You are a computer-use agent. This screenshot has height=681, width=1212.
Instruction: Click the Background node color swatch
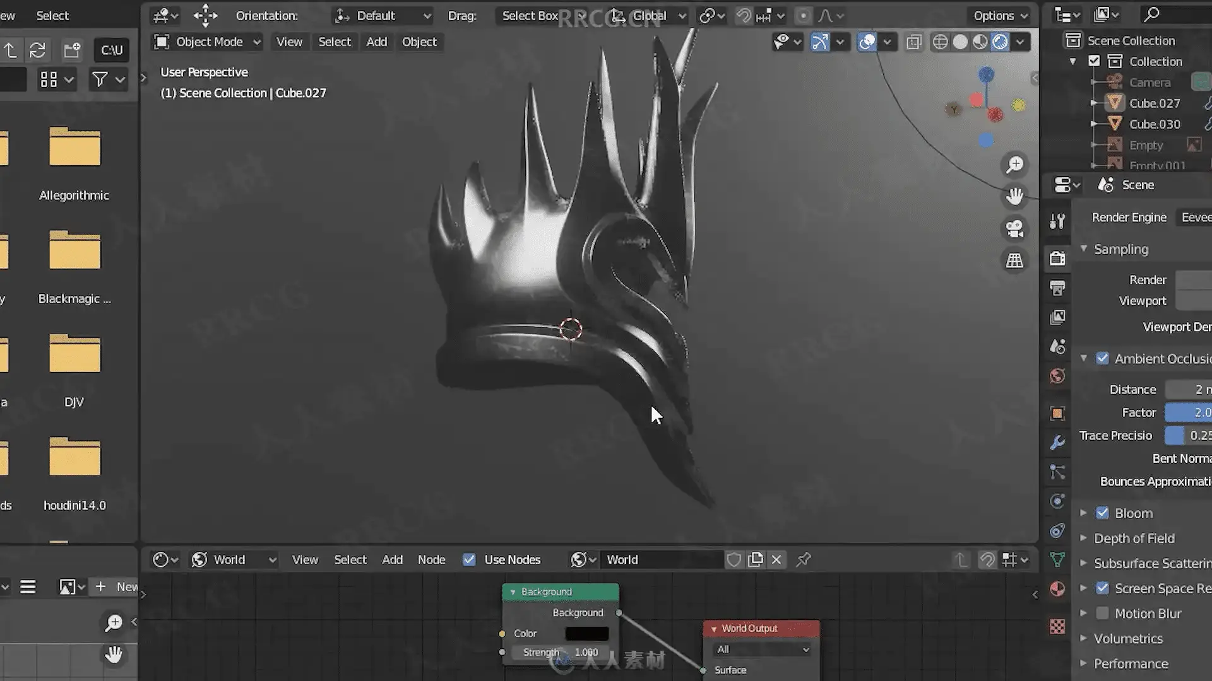586,634
